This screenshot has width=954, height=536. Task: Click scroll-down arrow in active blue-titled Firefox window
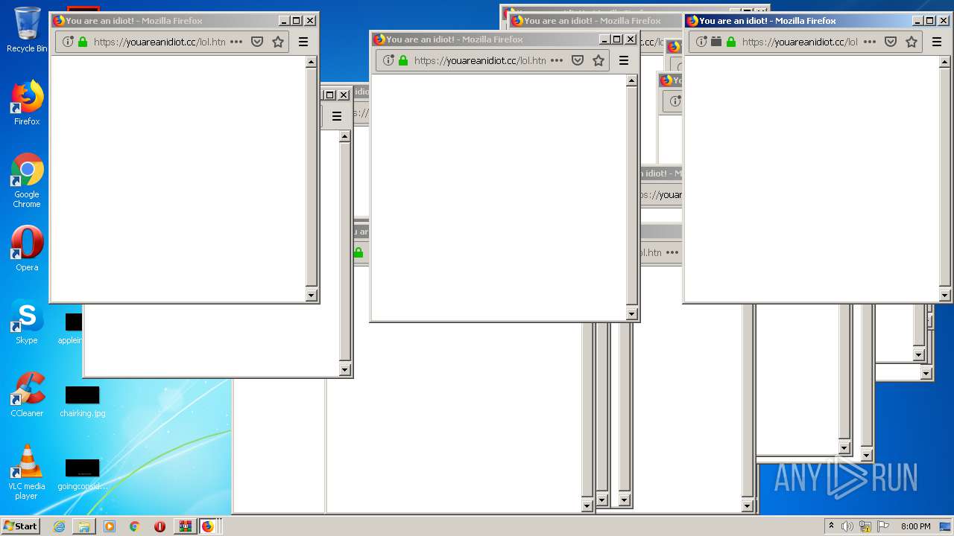[x=945, y=295]
